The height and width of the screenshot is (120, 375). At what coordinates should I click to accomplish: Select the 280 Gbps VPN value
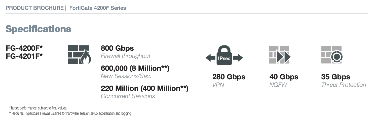(x=229, y=77)
